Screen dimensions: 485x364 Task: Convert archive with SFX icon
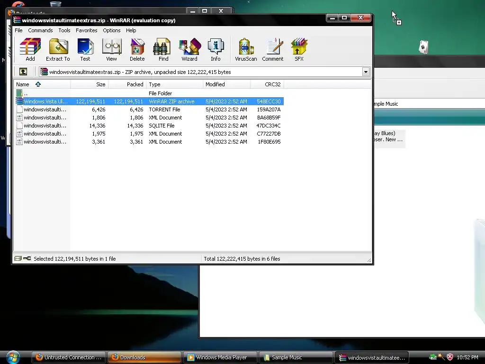(x=299, y=49)
